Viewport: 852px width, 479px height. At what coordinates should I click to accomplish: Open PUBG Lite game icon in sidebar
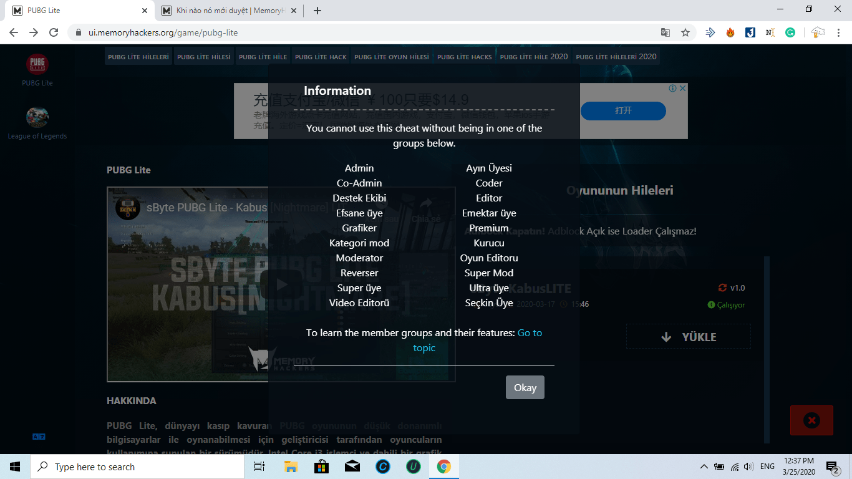37,64
